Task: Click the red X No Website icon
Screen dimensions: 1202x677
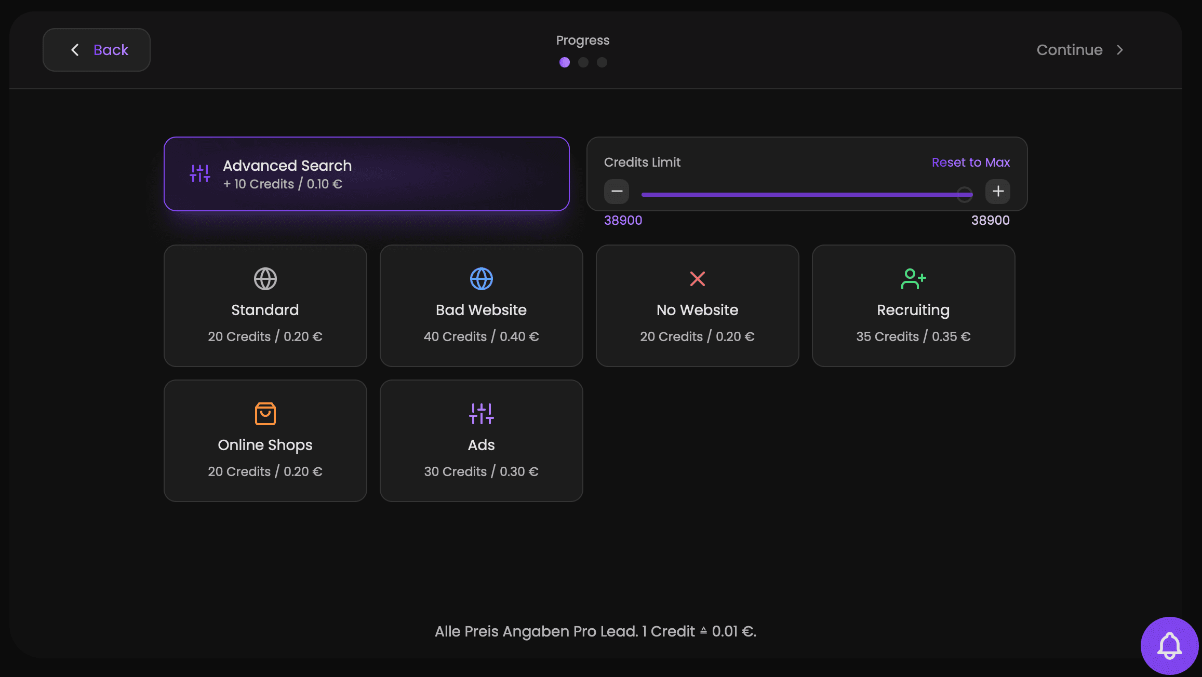Action: coord(697,279)
